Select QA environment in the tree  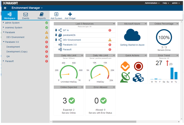pos(8,56)
